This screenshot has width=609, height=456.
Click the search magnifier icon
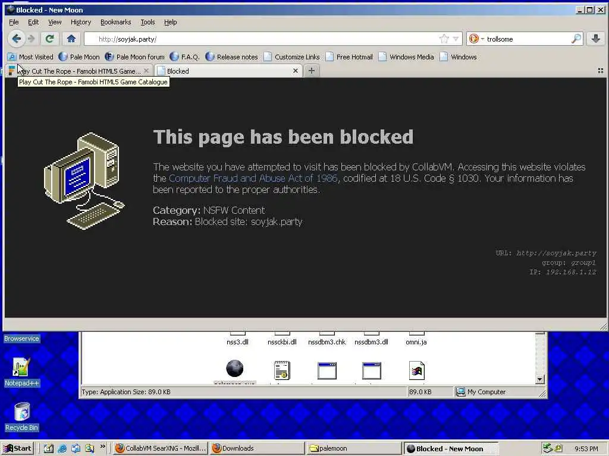(576, 39)
